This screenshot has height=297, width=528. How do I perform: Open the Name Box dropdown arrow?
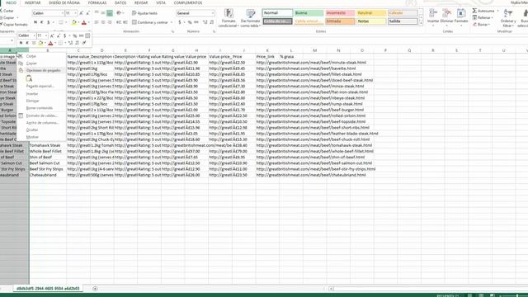(12, 40)
